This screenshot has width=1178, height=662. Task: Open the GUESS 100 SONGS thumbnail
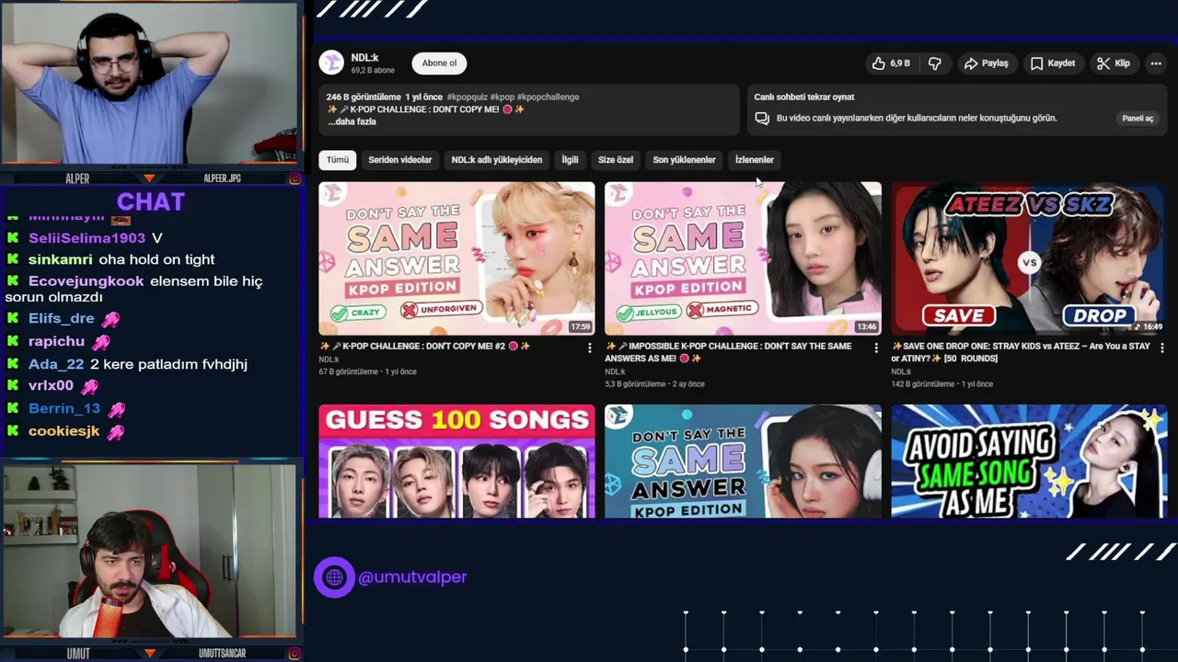(456, 462)
